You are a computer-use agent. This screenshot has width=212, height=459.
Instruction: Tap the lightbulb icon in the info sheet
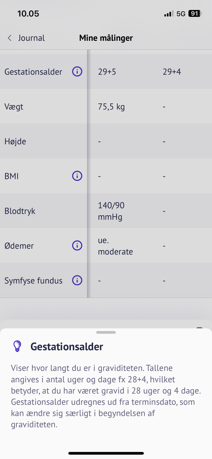pos(17,346)
